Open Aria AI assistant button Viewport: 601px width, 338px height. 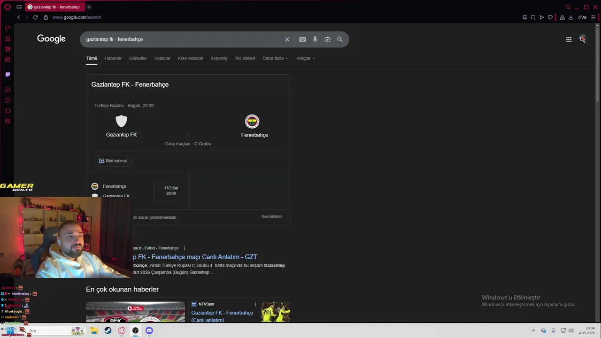tap(582, 17)
